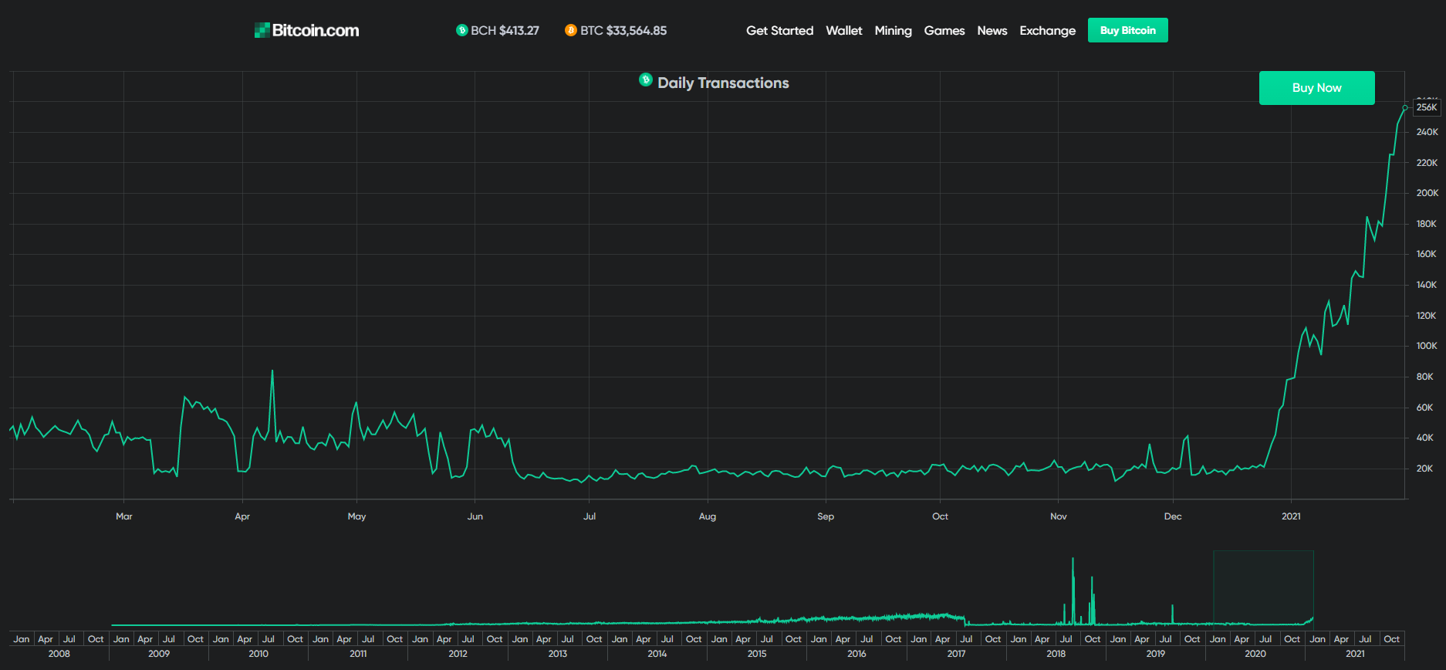The image size is (1446, 670).
Task: Open the Get Started menu
Action: 779,30
